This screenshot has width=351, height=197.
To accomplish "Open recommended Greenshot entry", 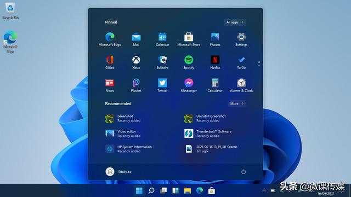I will pos(123,118).
